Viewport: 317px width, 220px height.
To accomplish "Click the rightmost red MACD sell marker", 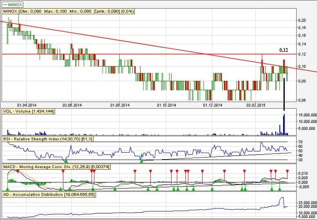I will click(287, 171).
